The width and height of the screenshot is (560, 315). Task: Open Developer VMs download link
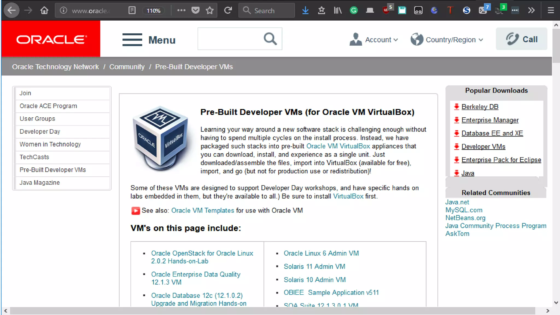click(x=483, y=147)
